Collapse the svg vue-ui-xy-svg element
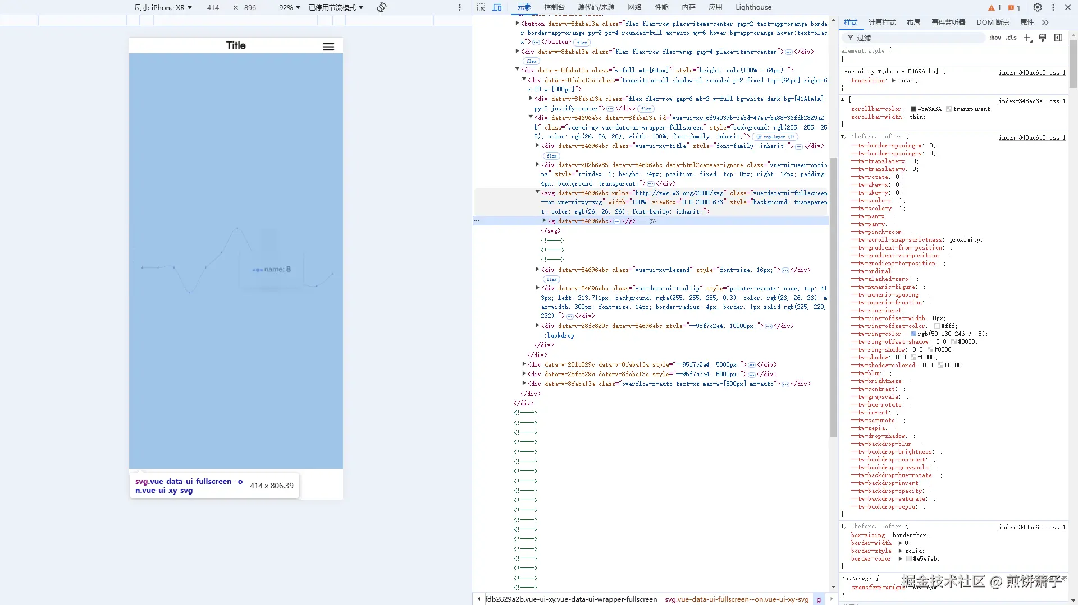This screenshot has height=605, width=1078. coord(537,192)
